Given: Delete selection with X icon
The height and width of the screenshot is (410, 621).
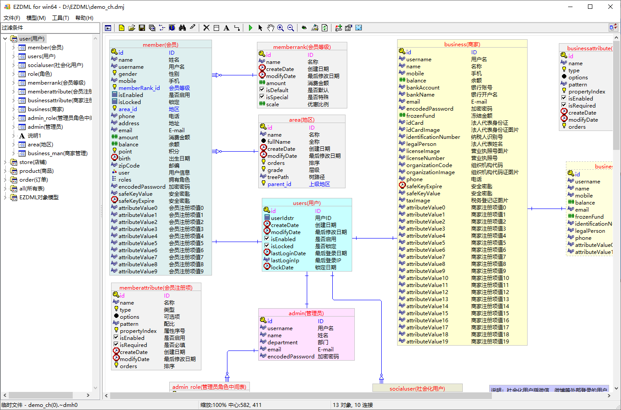Looking at the screenshot, I should point(206,28).
